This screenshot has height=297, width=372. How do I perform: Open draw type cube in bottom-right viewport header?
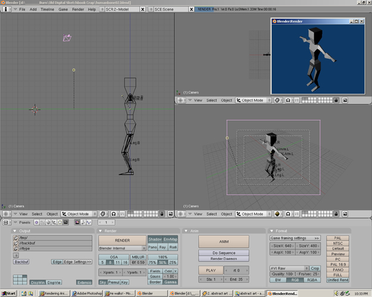pos(277,214)
